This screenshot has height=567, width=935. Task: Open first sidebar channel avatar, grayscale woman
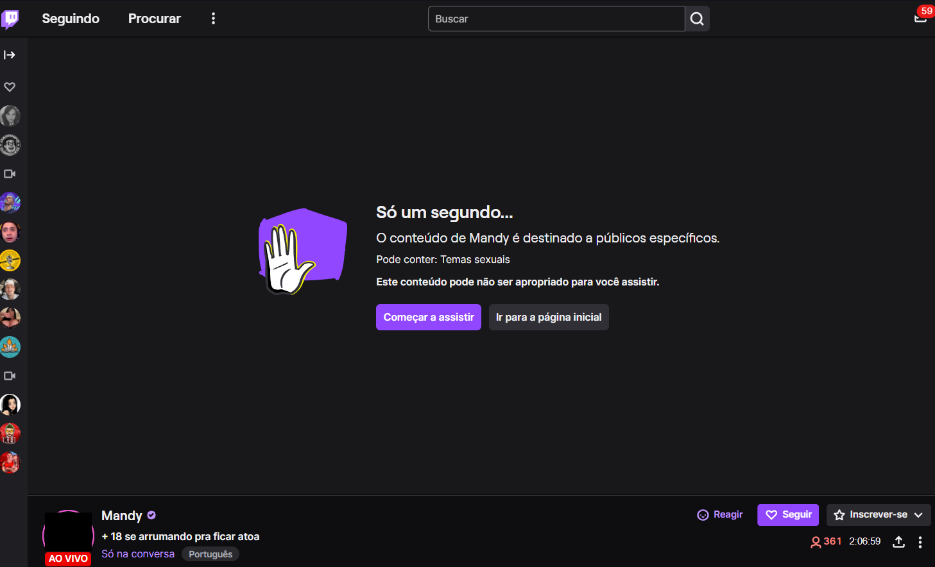pyautogui.click(x=10, y=116)
